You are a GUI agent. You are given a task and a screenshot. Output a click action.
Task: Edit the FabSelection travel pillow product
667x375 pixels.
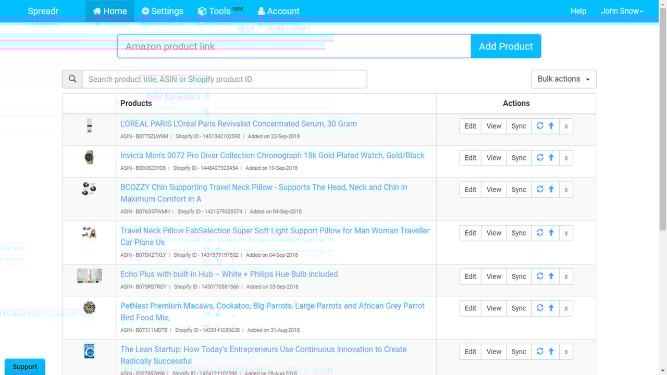point(471,233)
